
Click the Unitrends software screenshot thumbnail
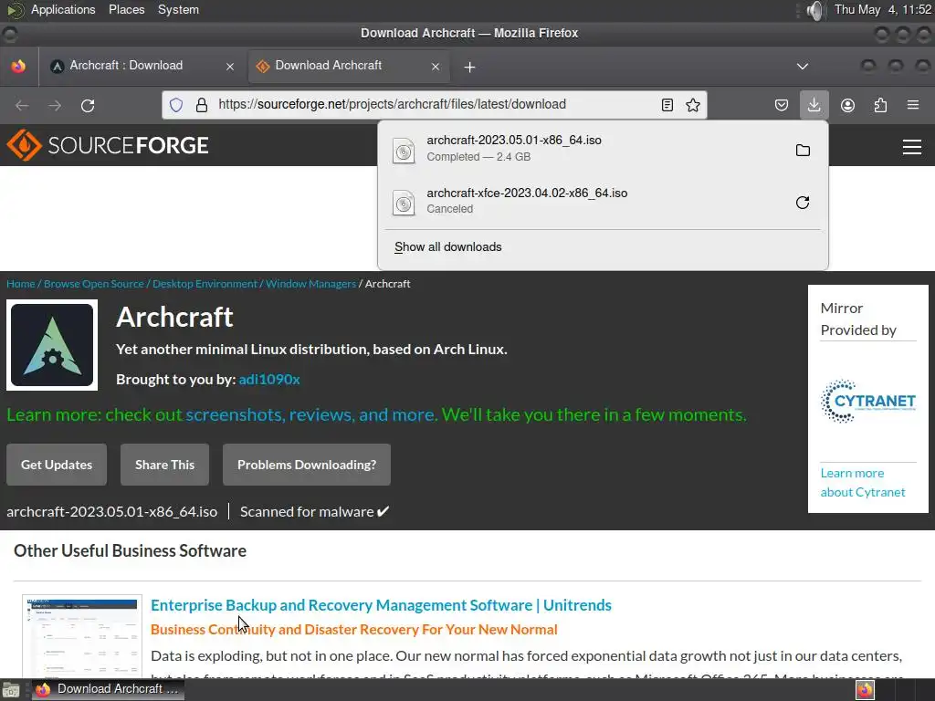point(82,636)
